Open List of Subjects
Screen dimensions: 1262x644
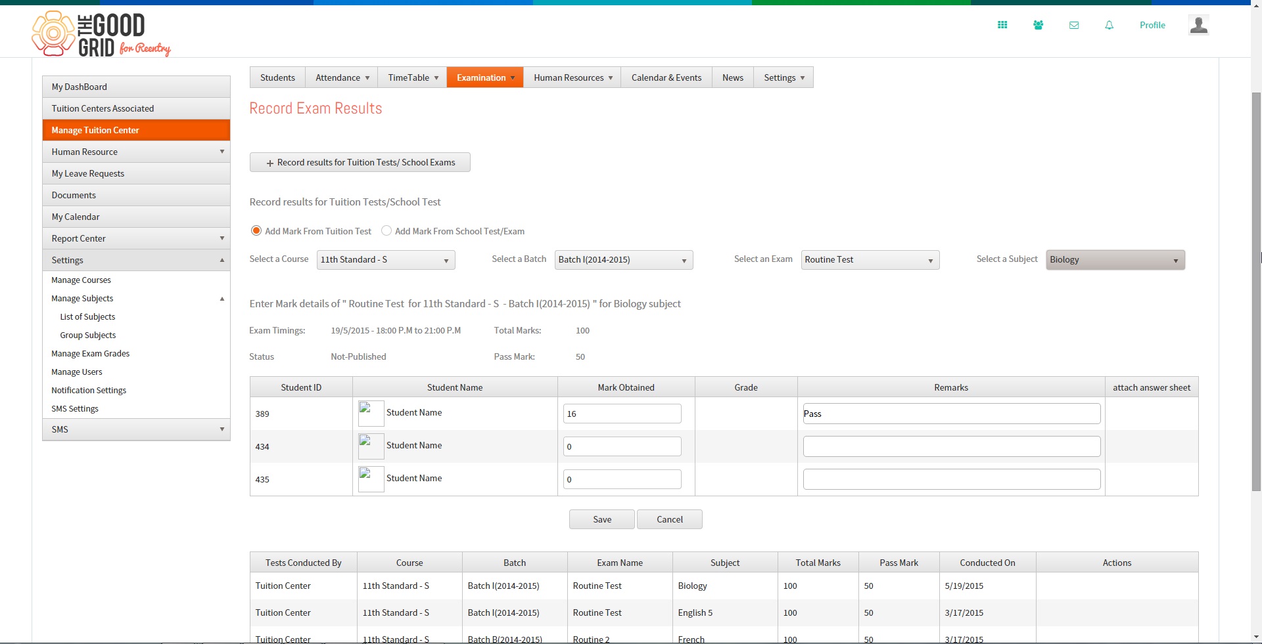[x=87, y=316]
